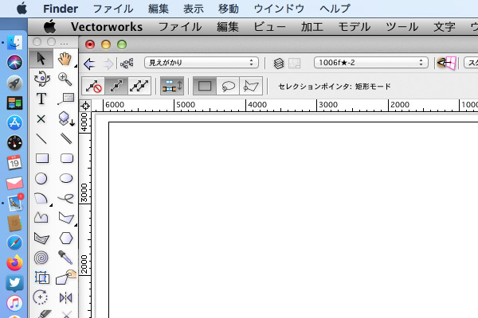Select the Flyover rotate view tool

(41, 79)
